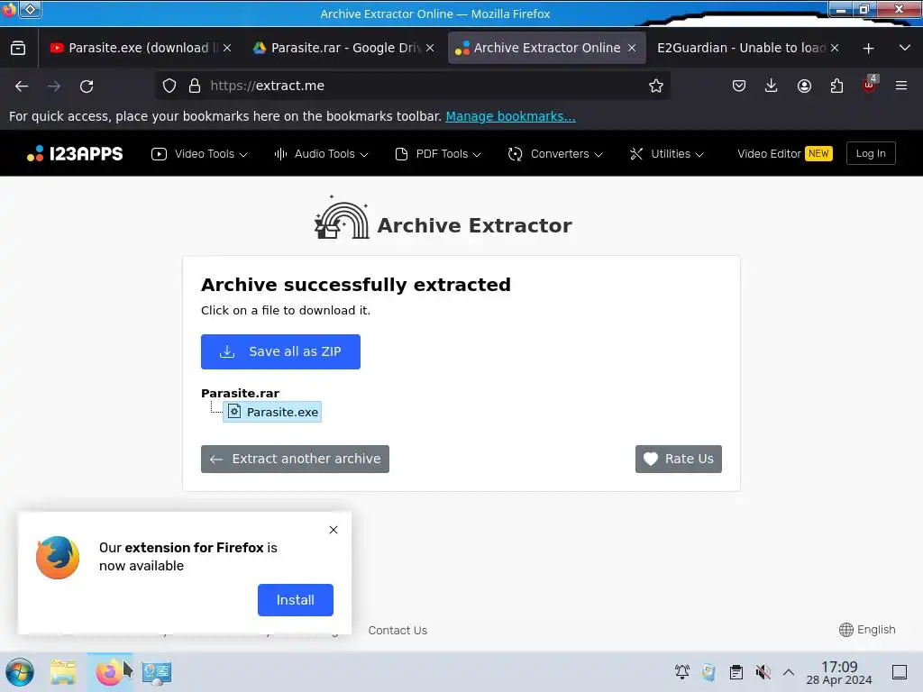This screenshot has width=923, height=692.
Task: Close the Parasite.rar Google Drive tab
Action: point(430,49)
